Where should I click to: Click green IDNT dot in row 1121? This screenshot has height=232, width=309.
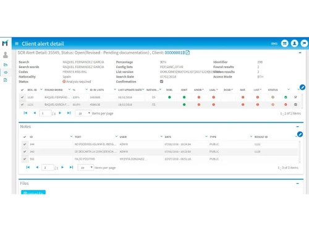click(184, 105)
